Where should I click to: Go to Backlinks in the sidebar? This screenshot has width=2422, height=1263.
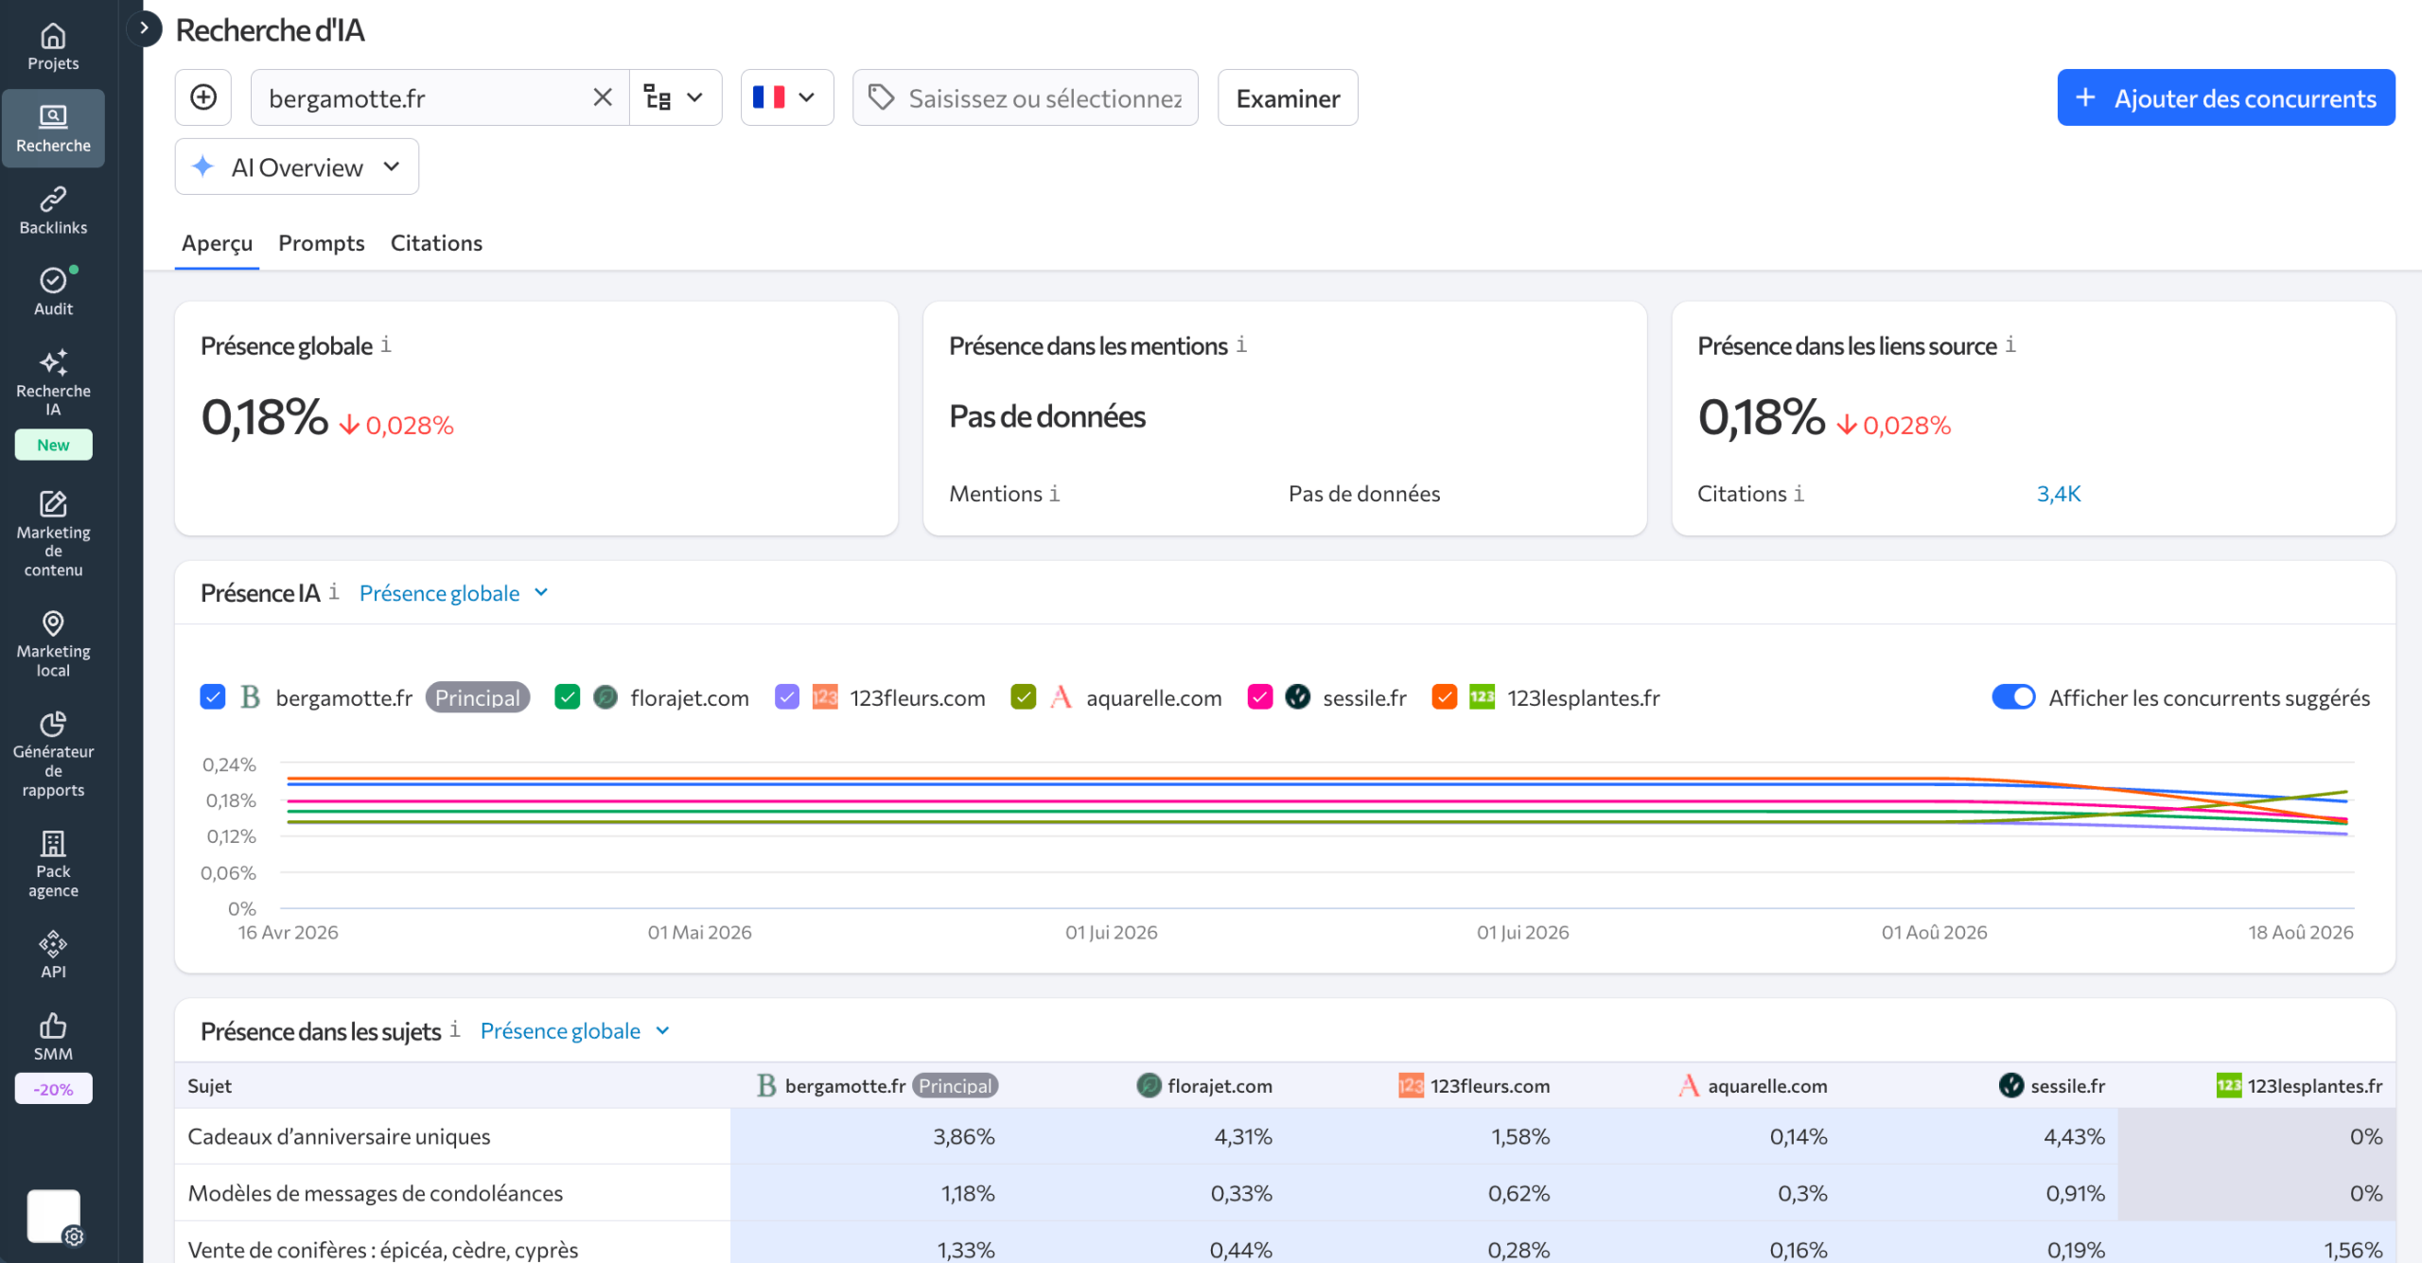(53, 211)
